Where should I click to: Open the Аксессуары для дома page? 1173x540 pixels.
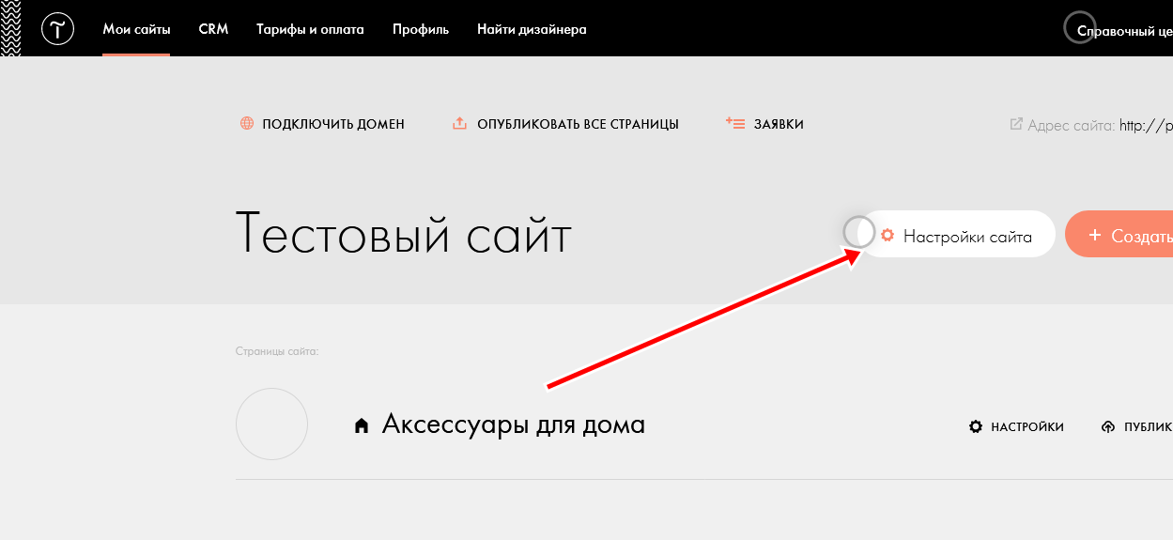click(513, 424)
